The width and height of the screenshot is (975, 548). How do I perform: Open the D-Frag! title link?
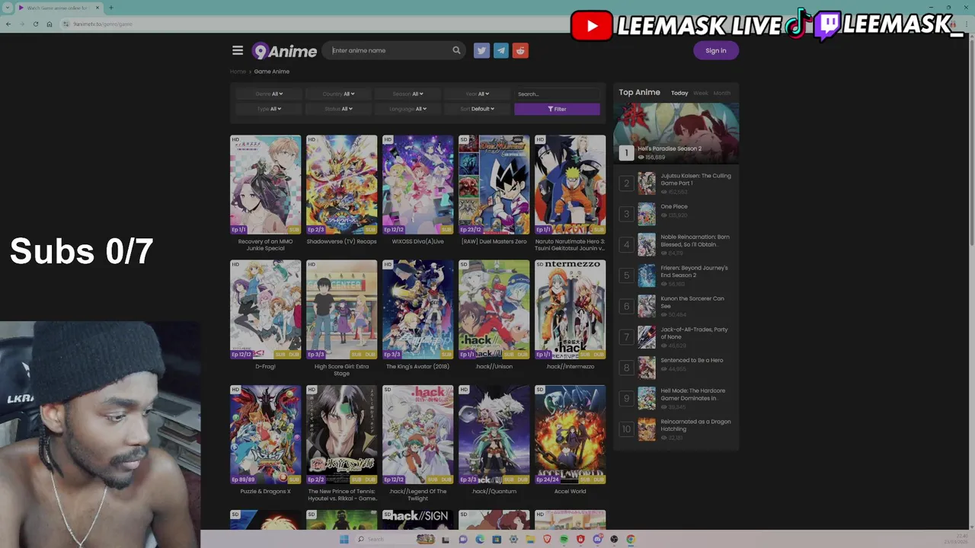[x=265, y=366]
